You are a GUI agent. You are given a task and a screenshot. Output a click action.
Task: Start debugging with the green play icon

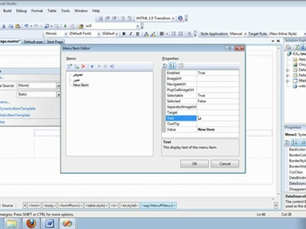pyautogui.click(x=65, y=26)
